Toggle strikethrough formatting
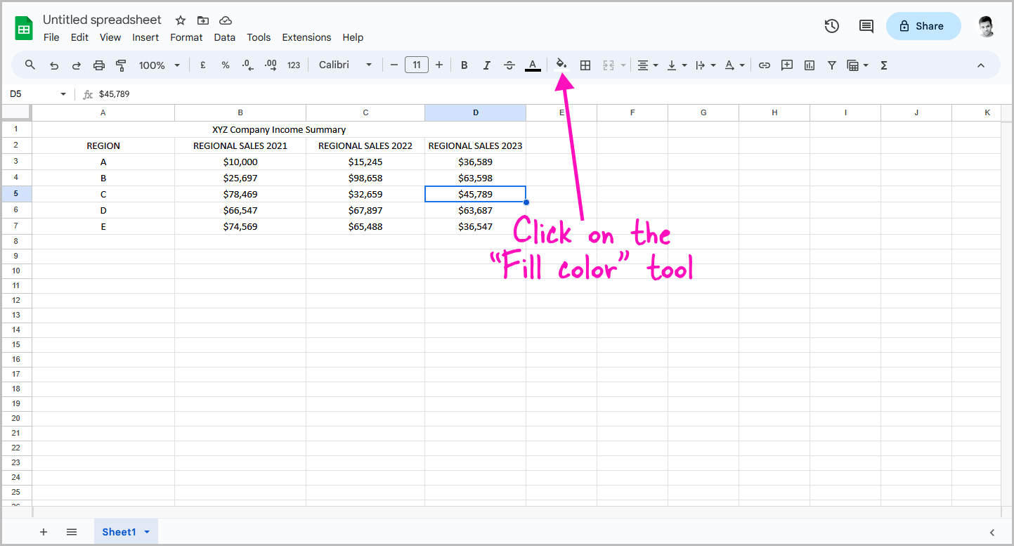This screenshot has height=546, width=1014. (509, 65)
